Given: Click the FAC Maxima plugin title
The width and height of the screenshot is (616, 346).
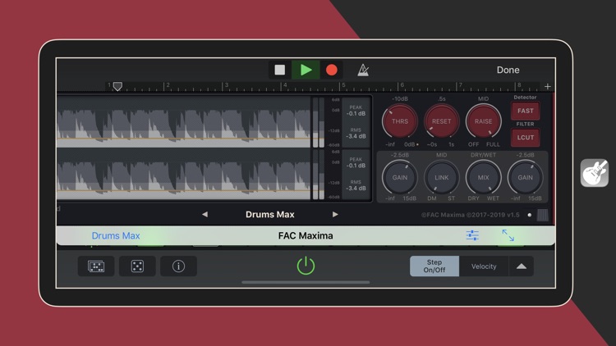Looking at the screenshot, I should [x=306, y=236].
